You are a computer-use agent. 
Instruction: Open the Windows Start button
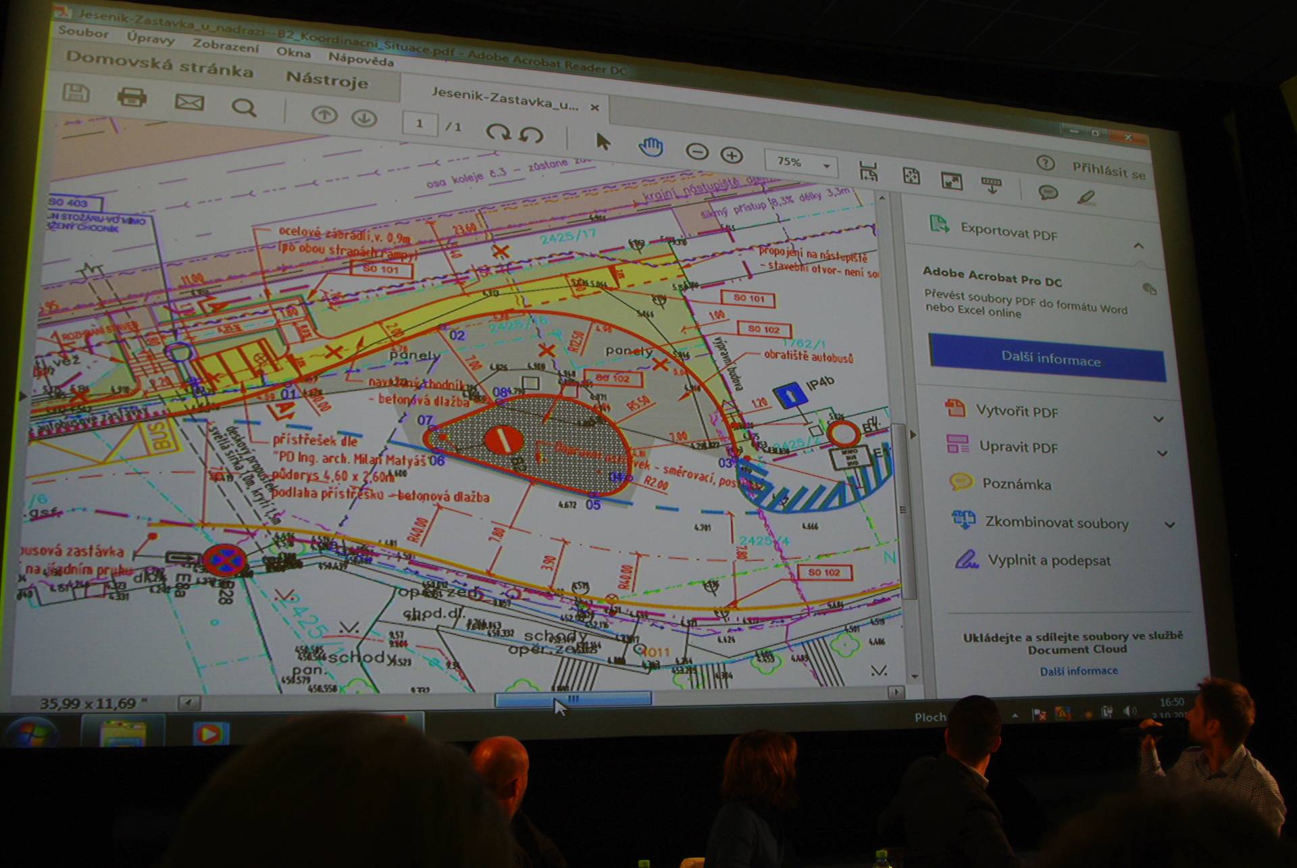point(30,733)
